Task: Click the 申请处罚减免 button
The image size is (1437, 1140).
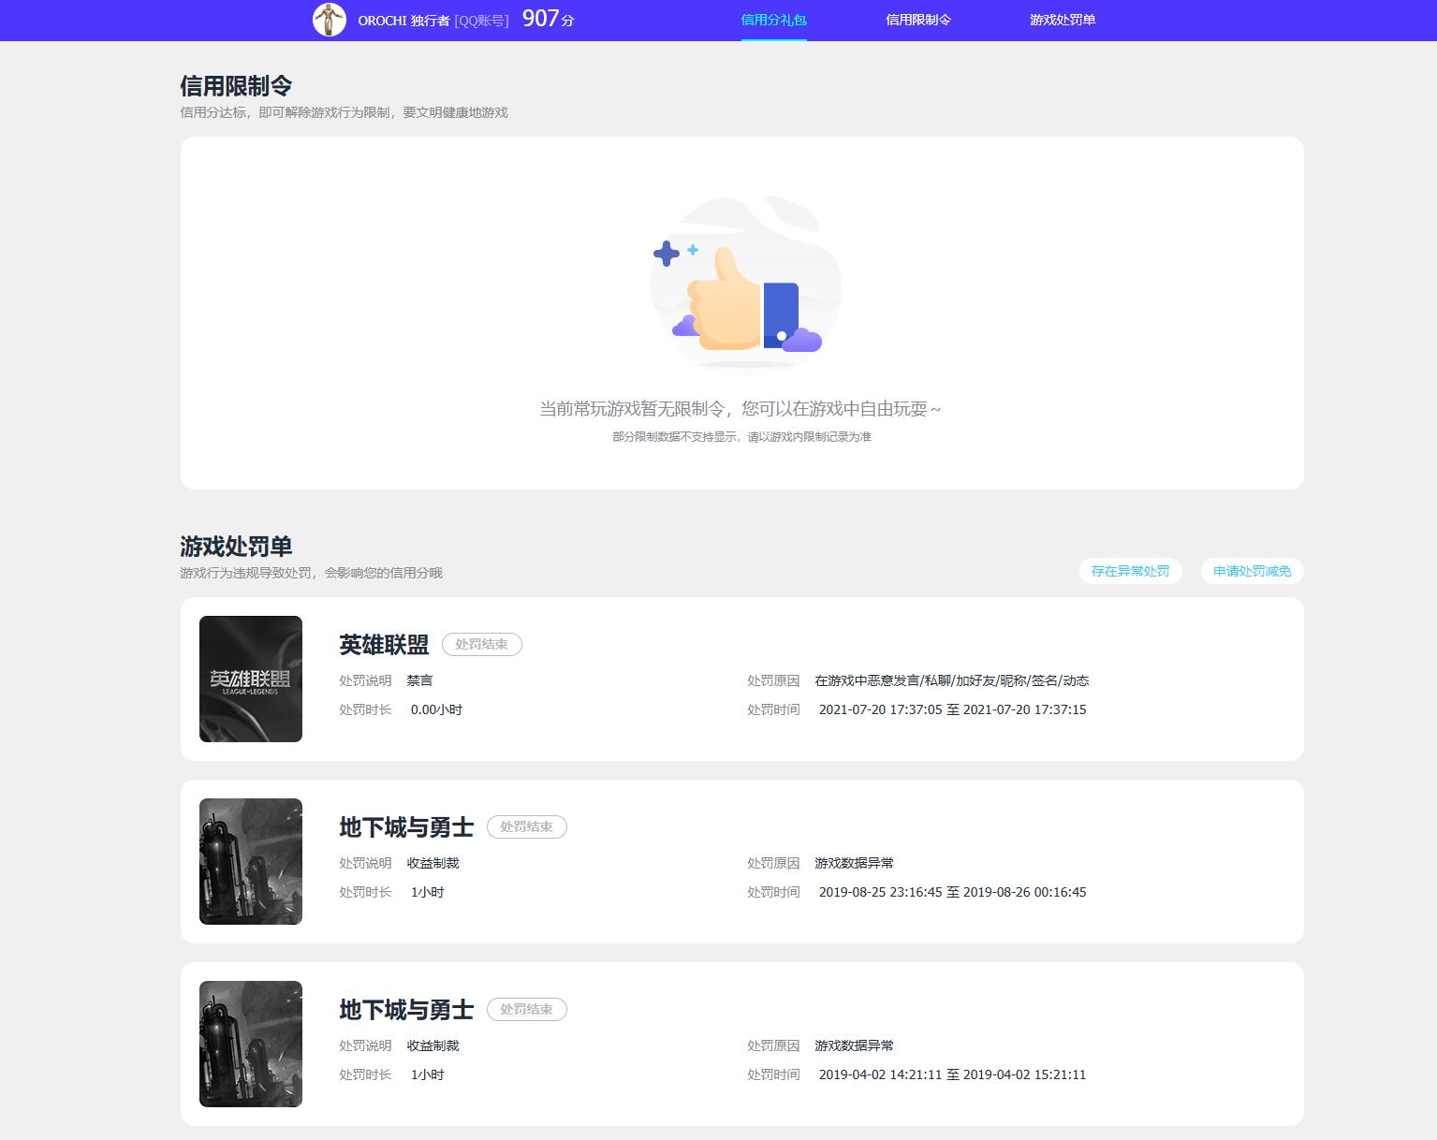Action: (x=1252, y=571)
